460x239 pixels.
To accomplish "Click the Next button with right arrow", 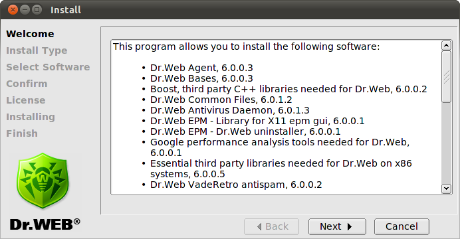I will [x=337, y=226].
